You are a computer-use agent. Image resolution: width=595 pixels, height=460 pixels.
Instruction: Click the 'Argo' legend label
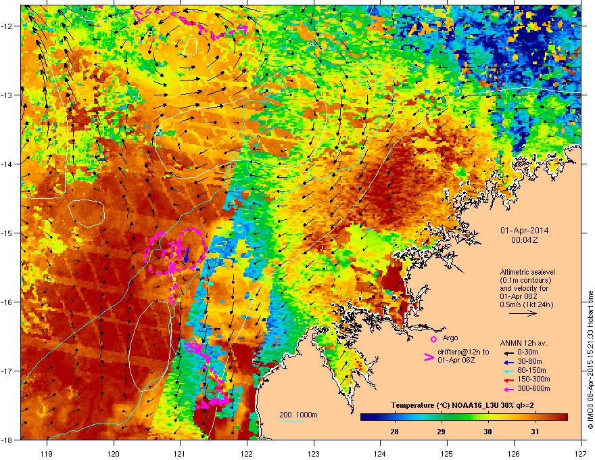click(x=450, y=338)
